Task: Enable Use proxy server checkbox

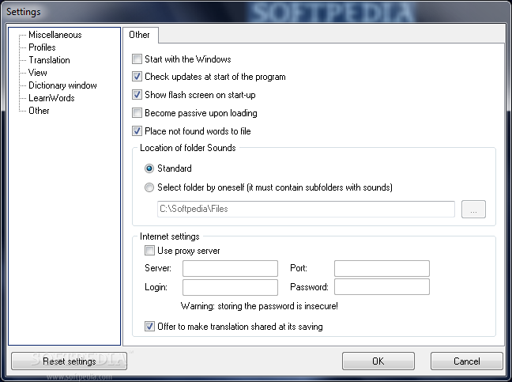Action: point(149,251)
